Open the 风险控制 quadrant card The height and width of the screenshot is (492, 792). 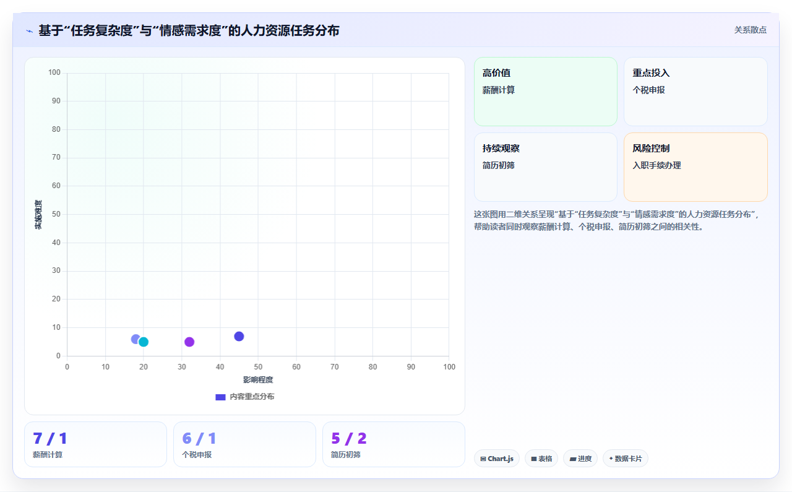click(695, 167)
